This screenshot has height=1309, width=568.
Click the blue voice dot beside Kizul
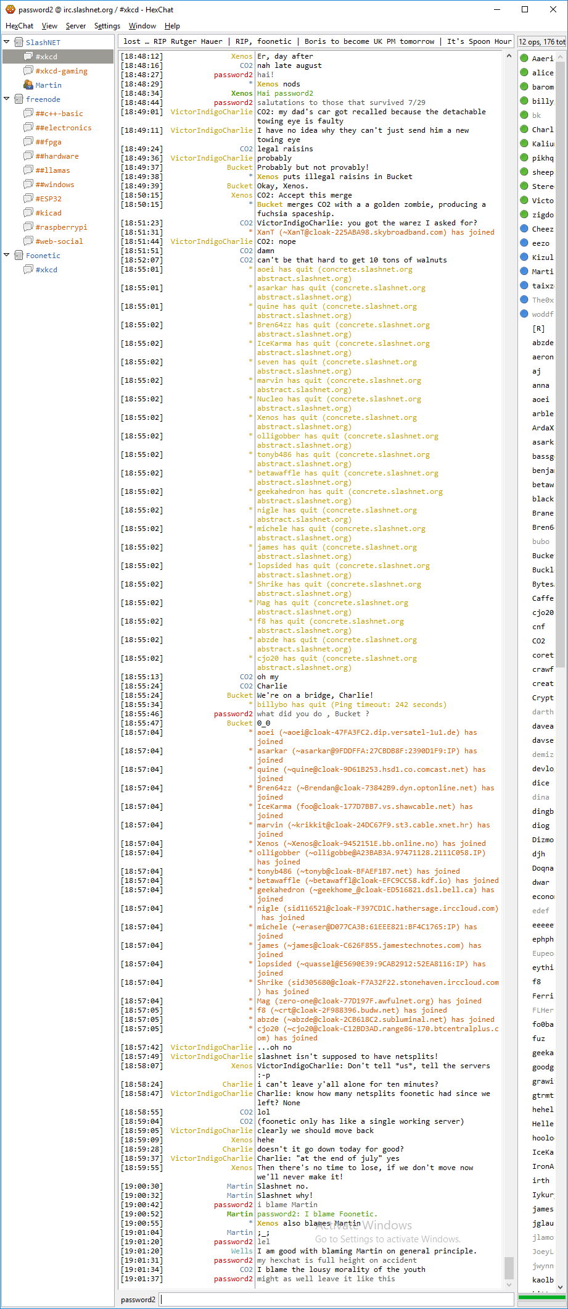tap(524, 257)
